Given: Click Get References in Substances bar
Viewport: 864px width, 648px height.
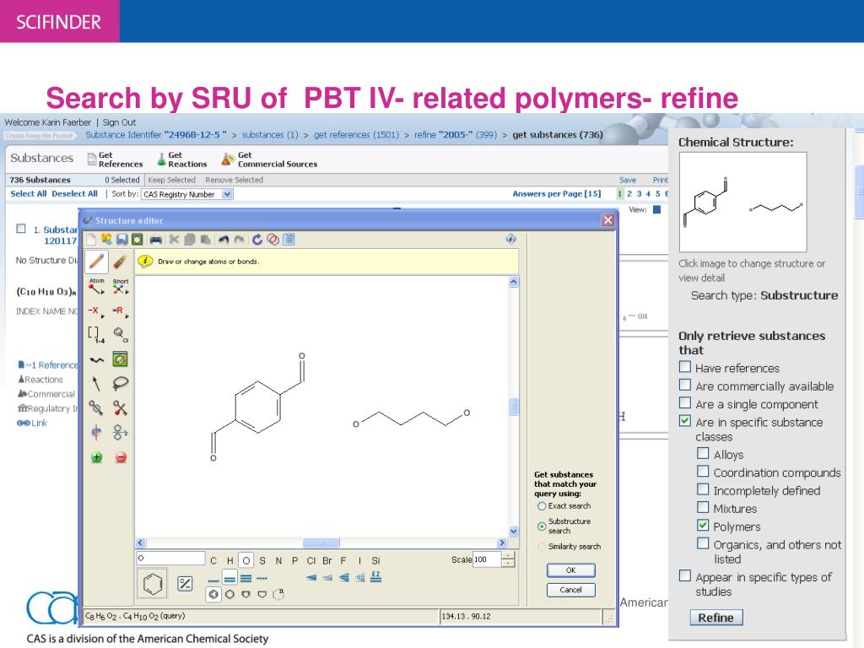Looking at the screenshot, I should (115, 159).
